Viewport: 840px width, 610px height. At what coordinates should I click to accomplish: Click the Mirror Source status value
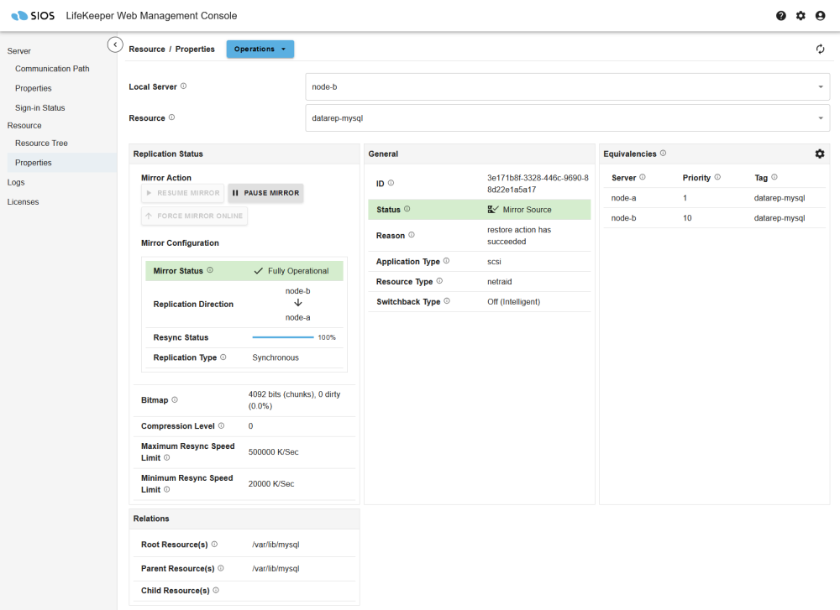[x=519, y=210]
